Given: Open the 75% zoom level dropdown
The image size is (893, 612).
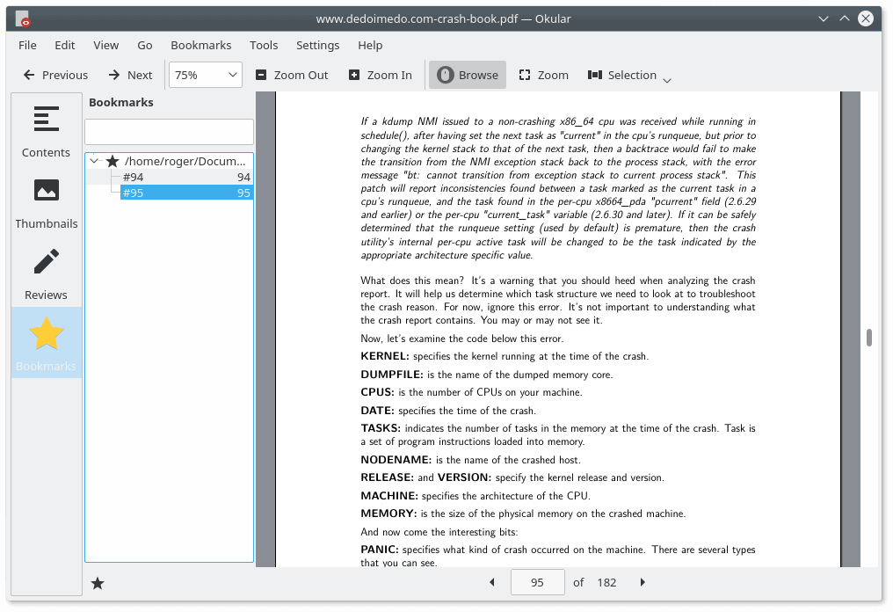Looking at the screenshot, I should tap(206, 75).
